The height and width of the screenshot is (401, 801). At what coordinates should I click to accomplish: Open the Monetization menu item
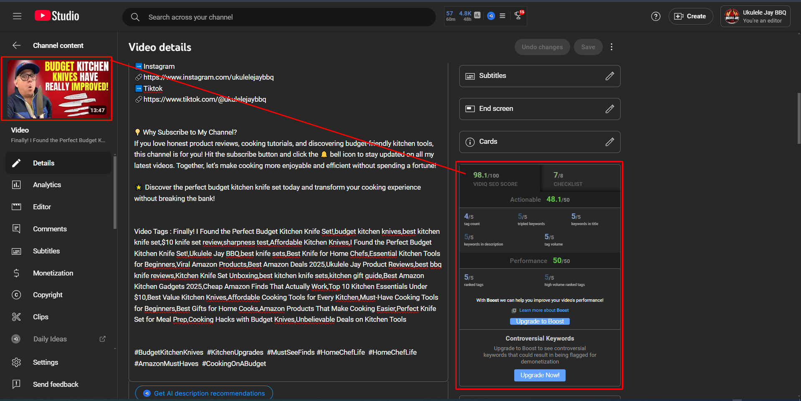tap(58, 273)
